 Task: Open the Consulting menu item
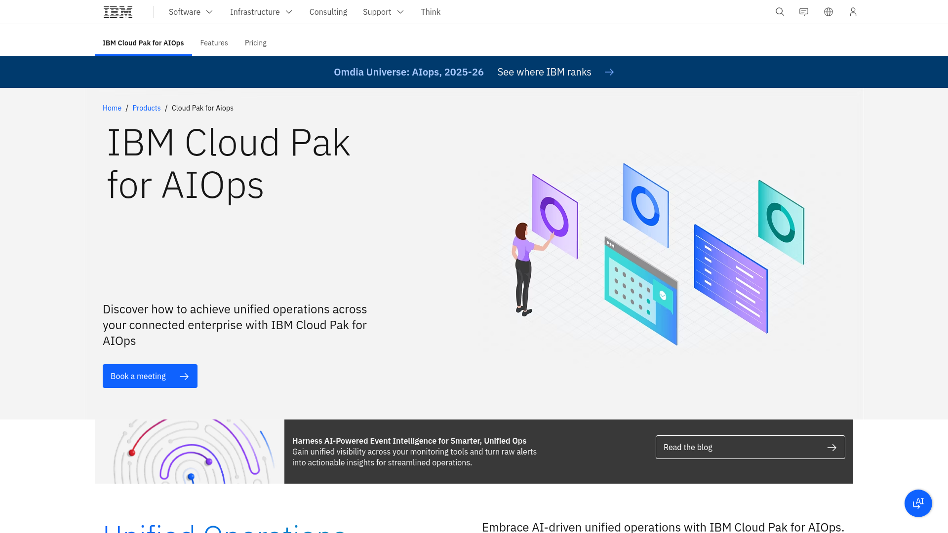(328, 12)
